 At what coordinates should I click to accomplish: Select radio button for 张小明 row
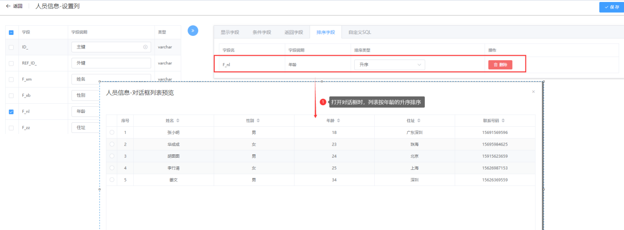[x=112, y=132]
